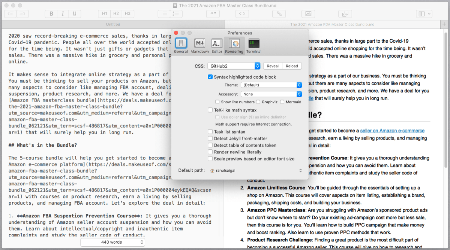Expand the Theme dropdown
This screenshot has height=250, width=450.
pos(271,85)
